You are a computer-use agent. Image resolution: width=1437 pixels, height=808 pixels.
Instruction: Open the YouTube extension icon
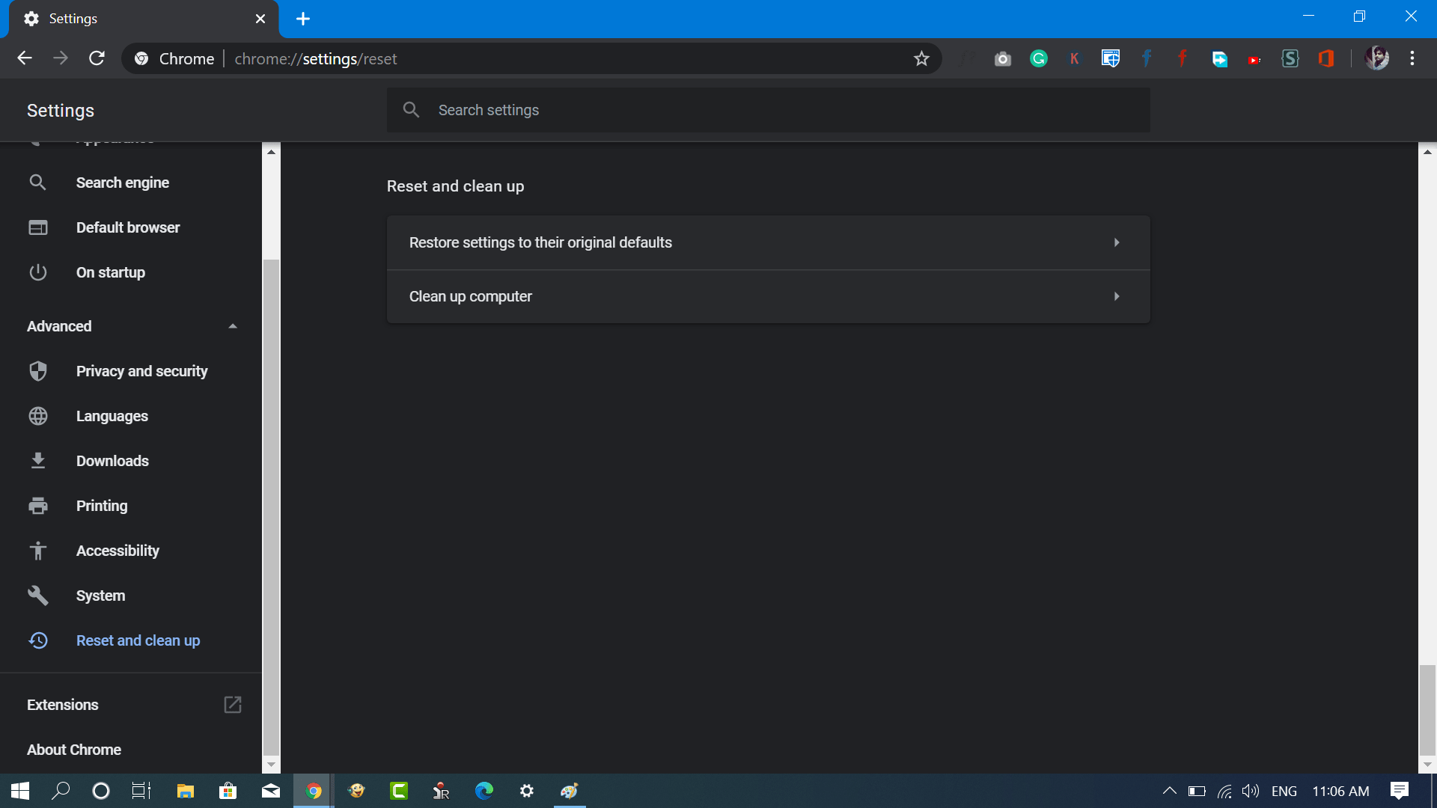[x=1254, y=59]
